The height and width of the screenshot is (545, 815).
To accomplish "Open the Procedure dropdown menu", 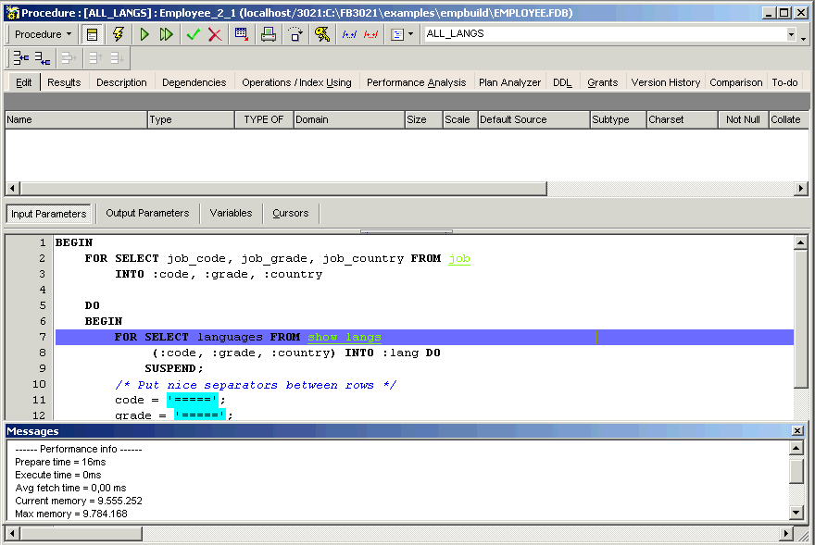I will tap(43, 35).
